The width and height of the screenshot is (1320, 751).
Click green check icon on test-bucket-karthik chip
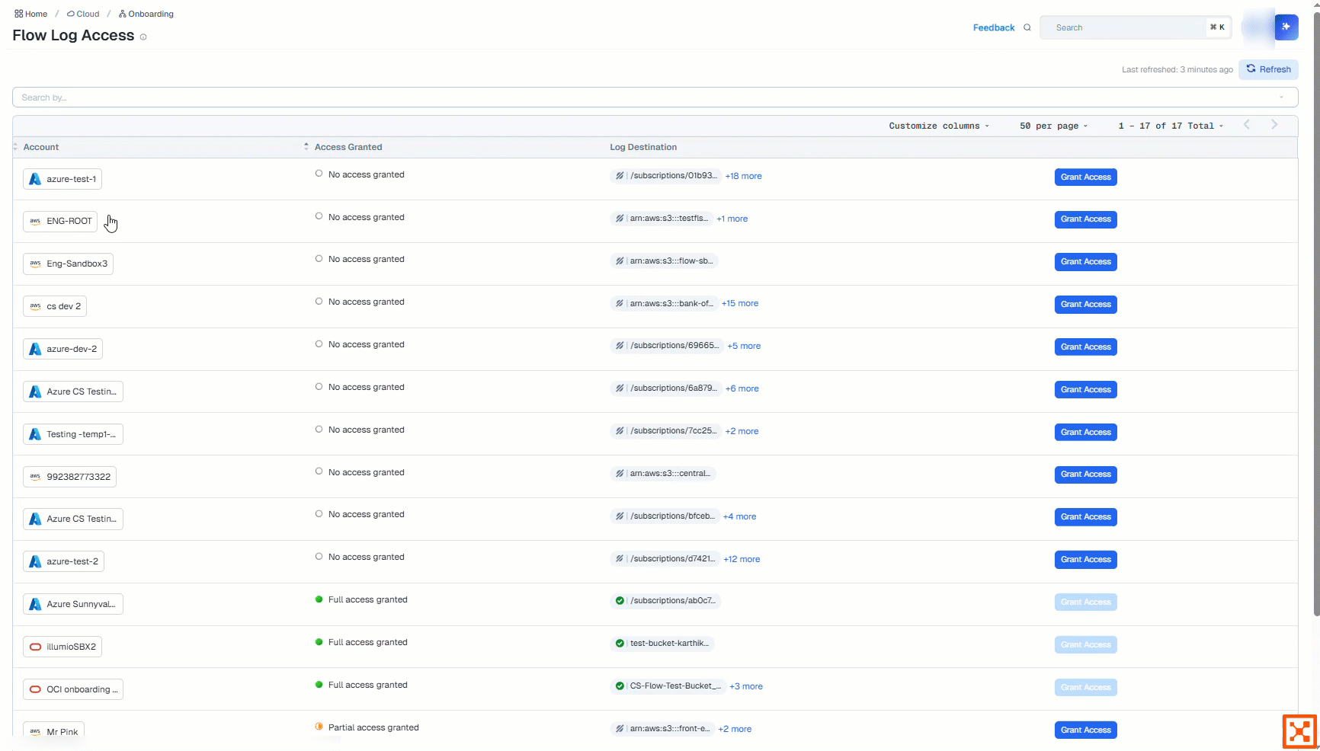tap(620, 644)
